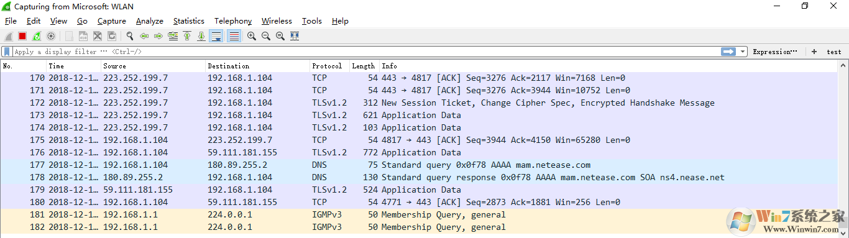
Task: Open the Analyze menu
Action: [x=150, y=21]
